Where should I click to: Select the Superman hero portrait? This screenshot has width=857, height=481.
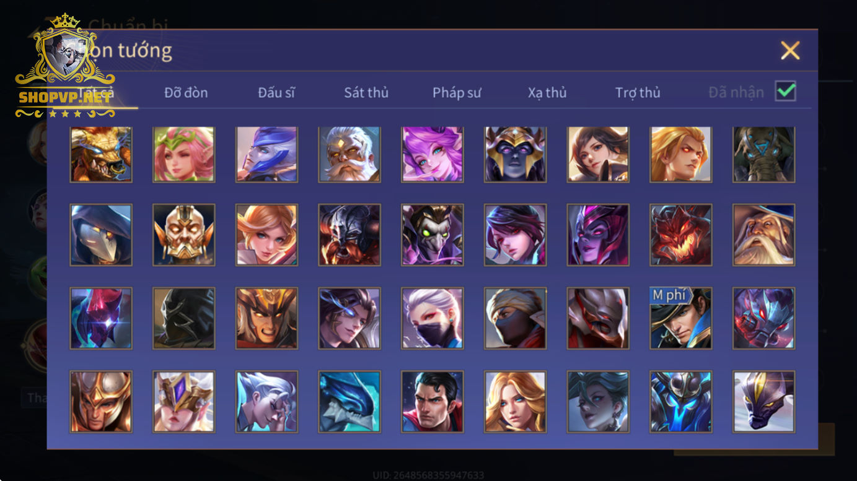point(432,401)
